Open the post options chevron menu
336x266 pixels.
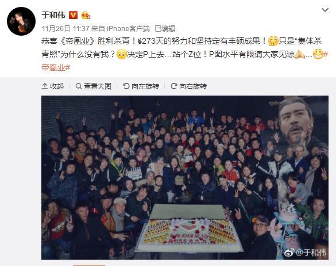click(x=325, y=10)
